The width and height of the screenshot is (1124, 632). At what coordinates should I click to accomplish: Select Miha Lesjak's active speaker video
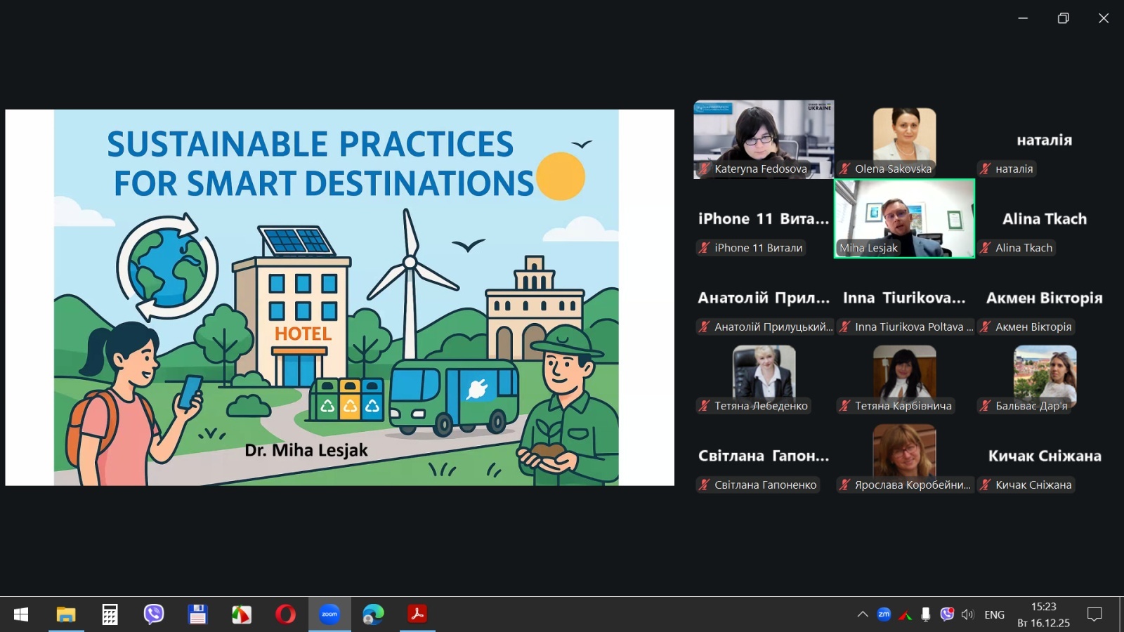pyautogui.click(x=904, y=218)
